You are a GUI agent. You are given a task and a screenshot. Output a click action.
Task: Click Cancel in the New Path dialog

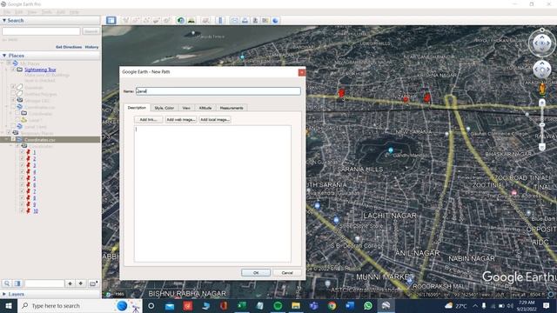click(287, 272)
